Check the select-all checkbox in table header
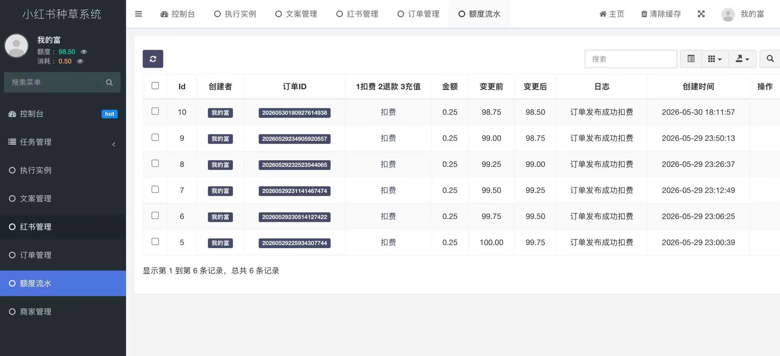Image resolution: width=780 pixels, height=356 pixels. tap(155, 86)
